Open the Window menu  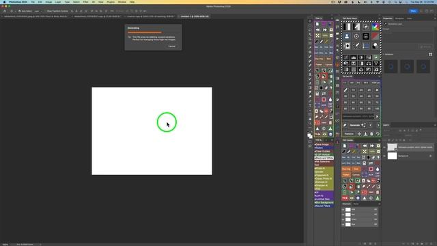tap(122, 2)
